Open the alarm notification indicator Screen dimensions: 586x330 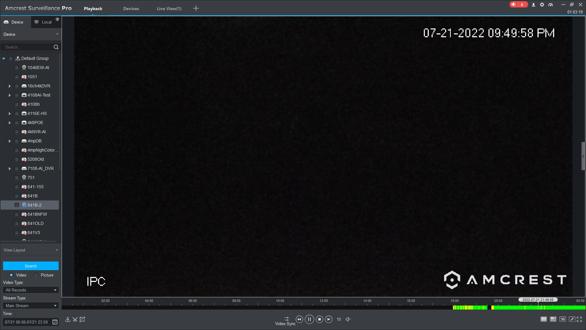coord(518,5)
